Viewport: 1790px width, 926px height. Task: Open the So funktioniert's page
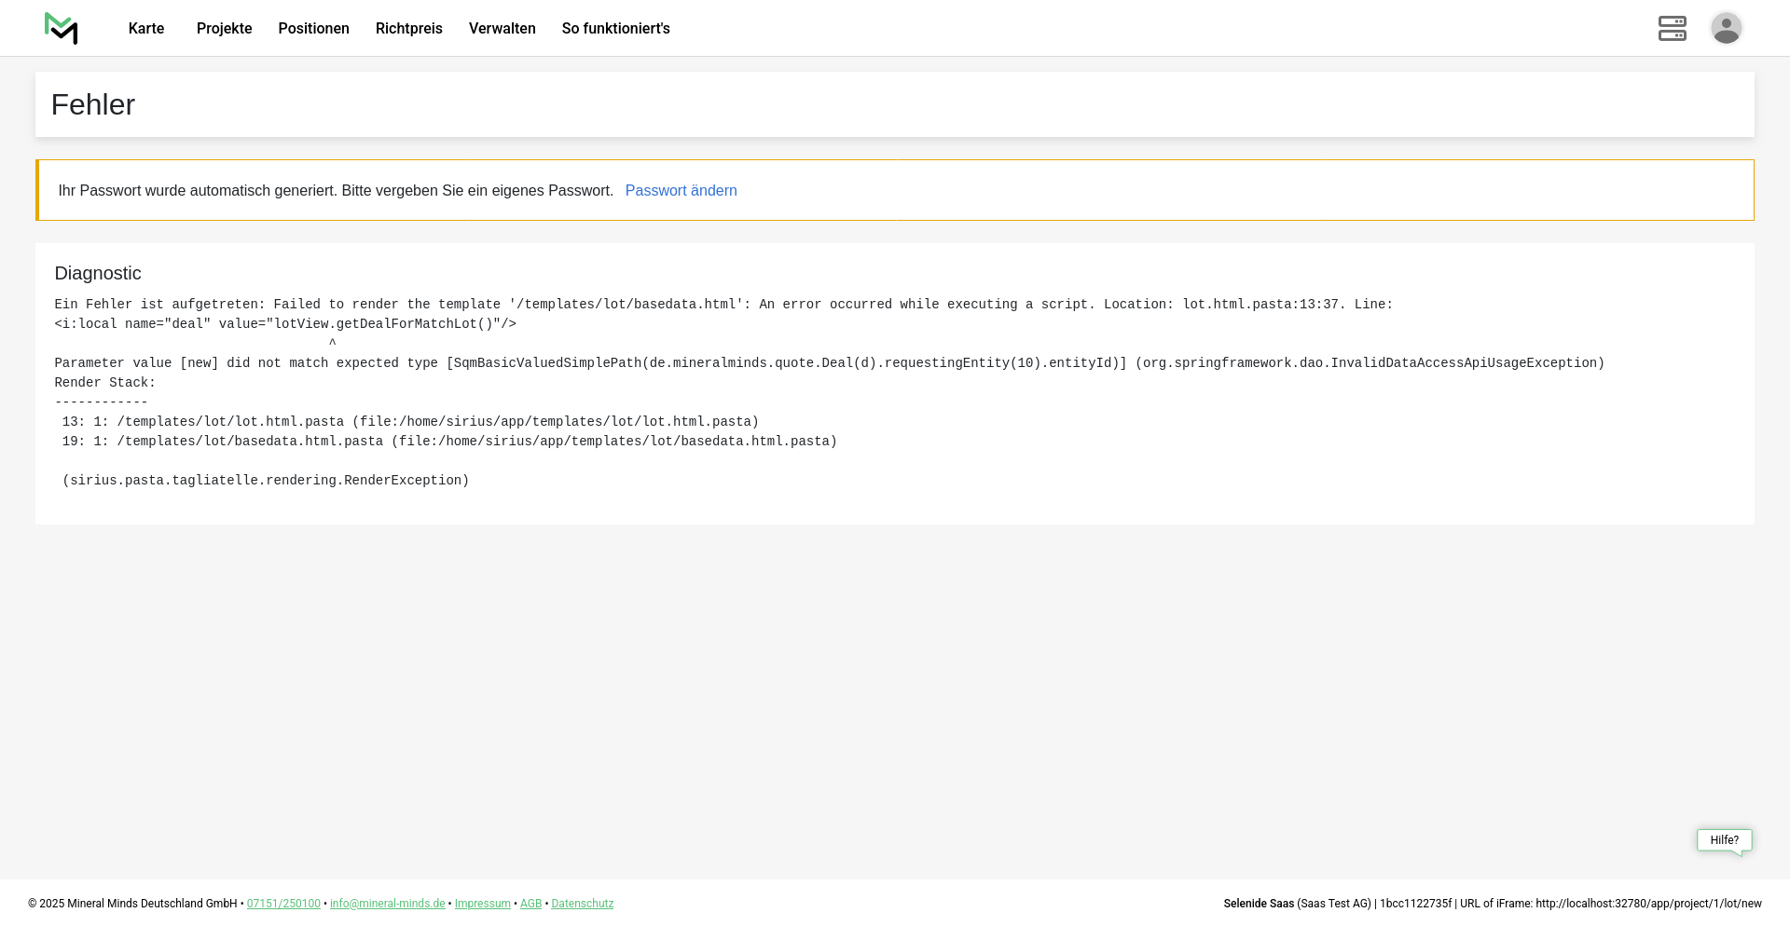tap(615, 29)
